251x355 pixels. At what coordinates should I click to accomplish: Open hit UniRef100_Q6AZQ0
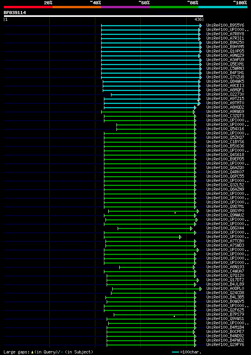[225, 167]
